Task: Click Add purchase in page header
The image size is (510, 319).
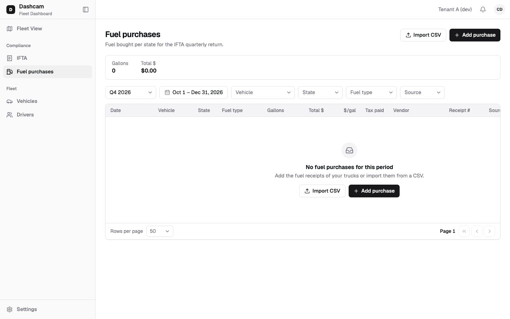Action: [x=475, y=35]
